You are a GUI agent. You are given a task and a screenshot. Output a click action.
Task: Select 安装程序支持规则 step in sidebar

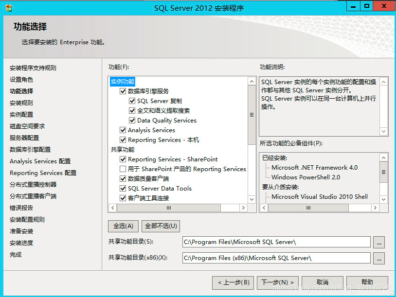33,68
